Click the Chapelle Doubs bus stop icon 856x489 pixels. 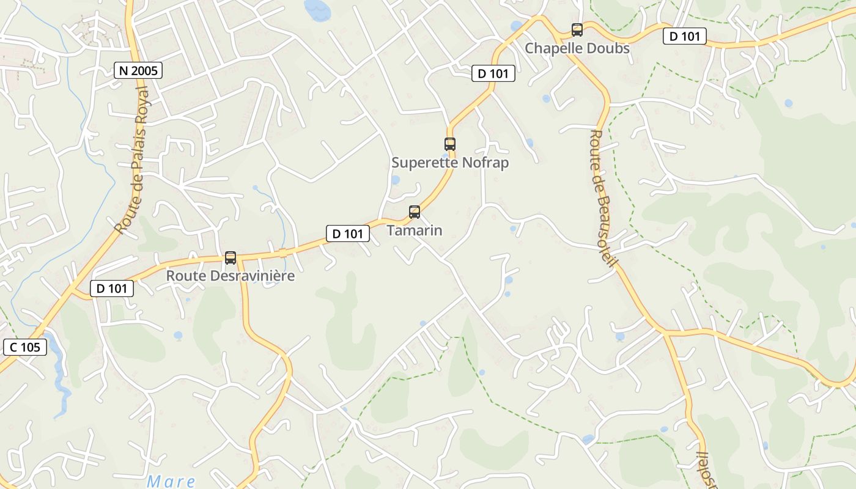577,29
